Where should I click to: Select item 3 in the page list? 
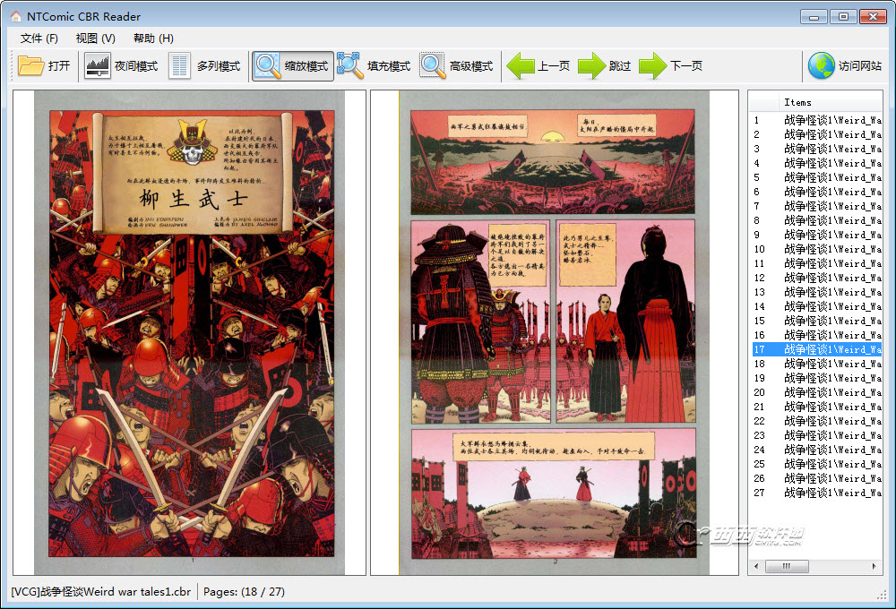pyautogui.click(x=817, y=149)
